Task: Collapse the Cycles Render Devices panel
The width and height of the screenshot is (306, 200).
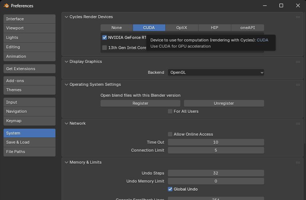Action: pyautogui.click(x=67, y=17)
